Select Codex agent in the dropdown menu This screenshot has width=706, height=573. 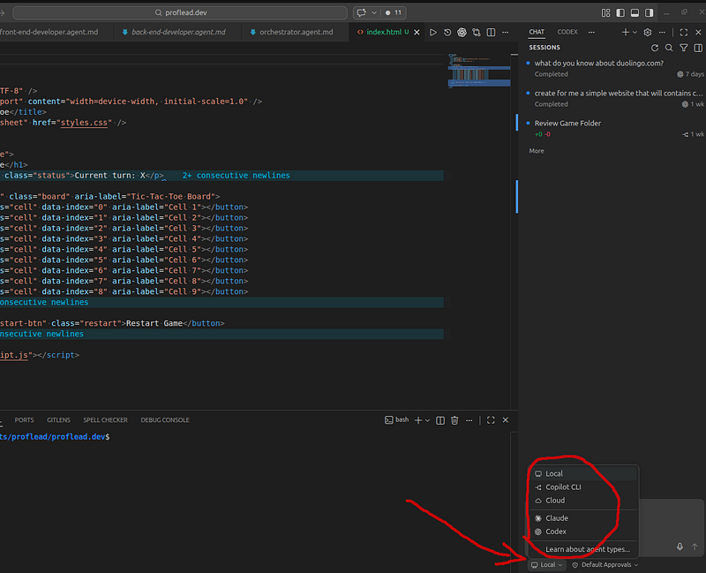(583, 532)
